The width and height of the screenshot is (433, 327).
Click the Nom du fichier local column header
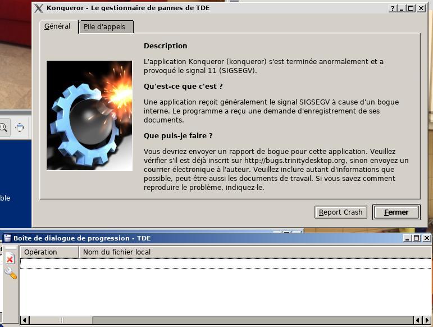click(255, 252)
